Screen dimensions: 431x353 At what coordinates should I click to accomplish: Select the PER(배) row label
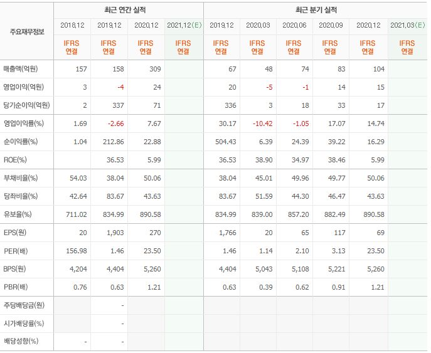click(x=16, y=251)
